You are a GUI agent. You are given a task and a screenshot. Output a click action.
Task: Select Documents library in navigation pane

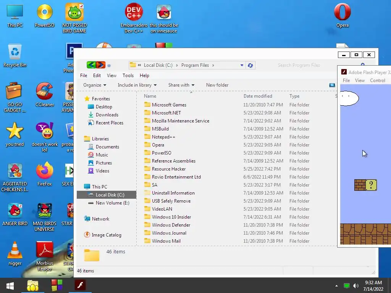(x=107, y=147)
